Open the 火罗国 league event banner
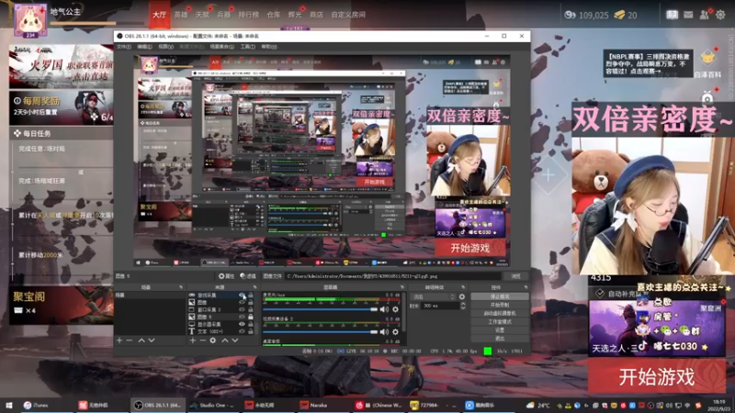The image size is (735, 413). coord(61,66)
